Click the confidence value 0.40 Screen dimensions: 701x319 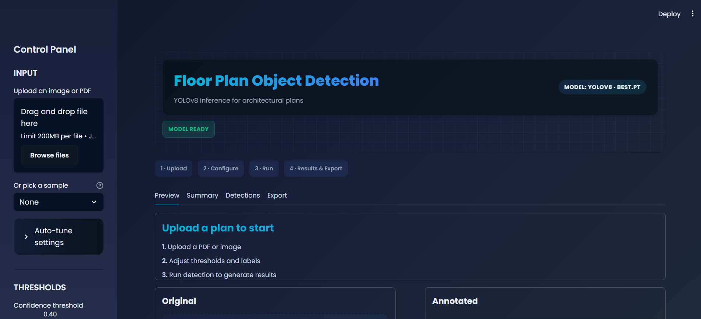tap(50, 314)
